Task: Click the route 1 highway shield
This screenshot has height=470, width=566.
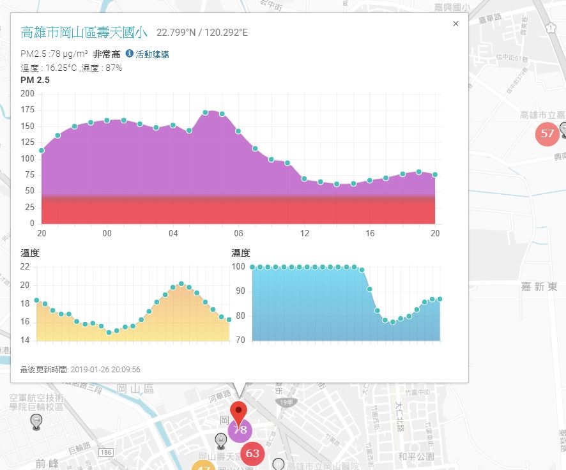Action: click(x=551, y=27)
